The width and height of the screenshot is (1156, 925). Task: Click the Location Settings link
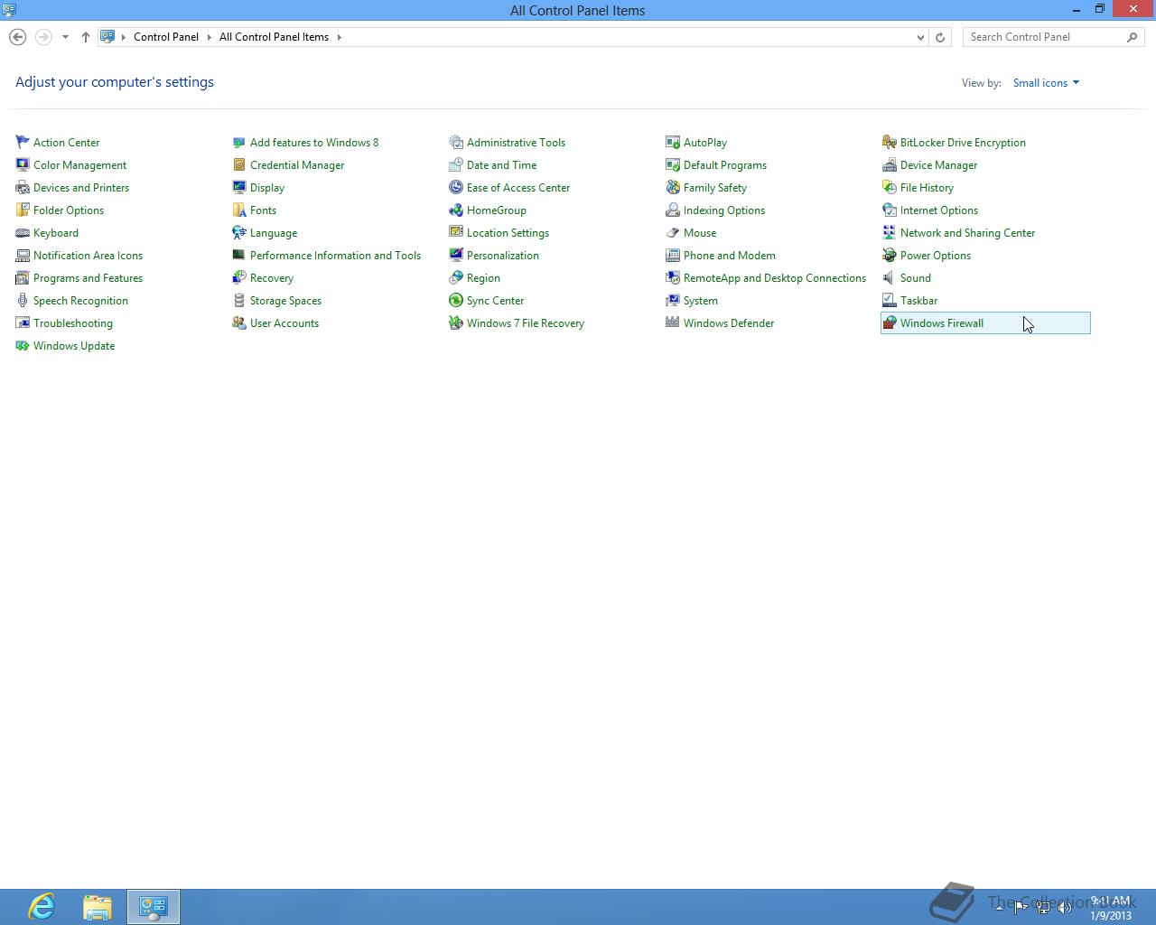coord(508,232)
